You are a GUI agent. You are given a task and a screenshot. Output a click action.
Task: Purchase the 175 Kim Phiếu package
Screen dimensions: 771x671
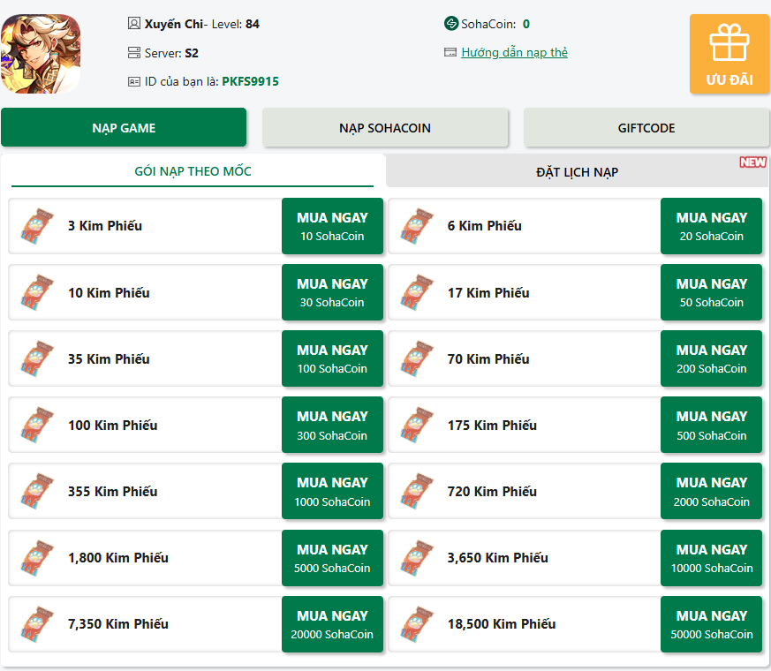(x=711, y=426)
